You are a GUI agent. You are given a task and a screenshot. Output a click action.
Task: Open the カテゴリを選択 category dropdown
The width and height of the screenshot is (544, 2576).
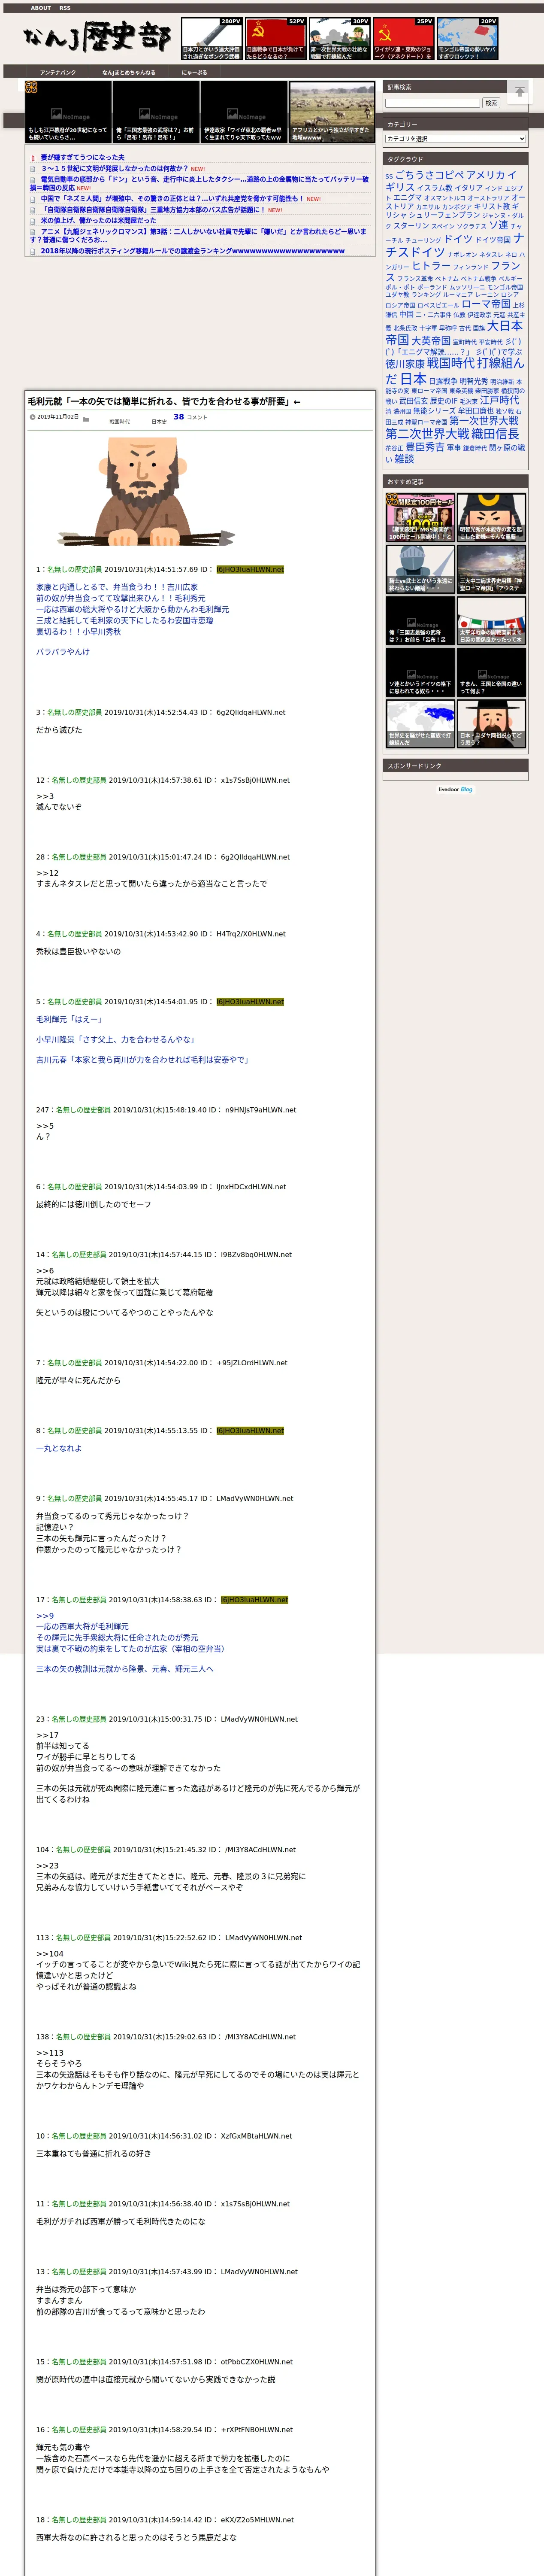pyautogui.click(x=455, y=139)
